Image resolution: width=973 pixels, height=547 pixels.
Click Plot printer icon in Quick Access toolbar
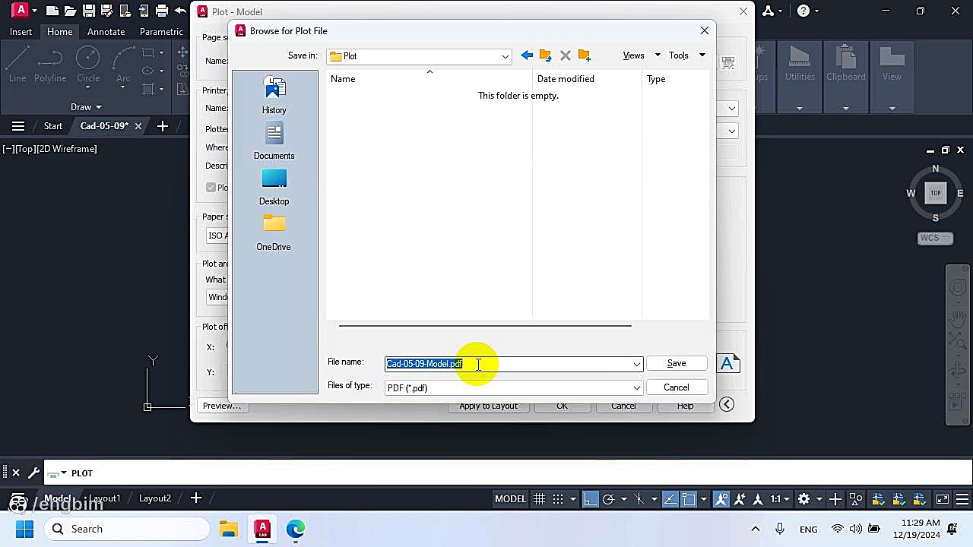click(x=161, y=11)
